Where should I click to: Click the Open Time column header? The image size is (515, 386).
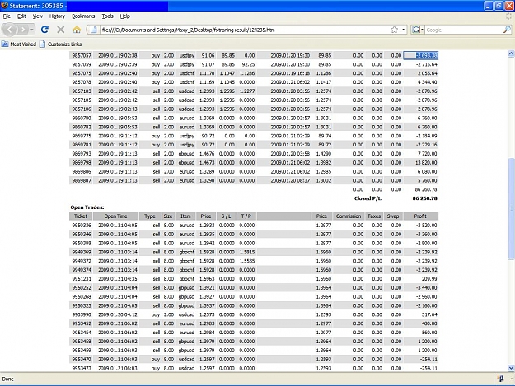[x=115, y=216]
